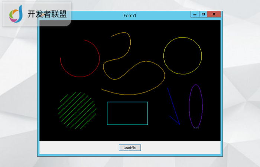
Task: Click the Load file button
Action: pyautogui.click(x=130, y=148)
